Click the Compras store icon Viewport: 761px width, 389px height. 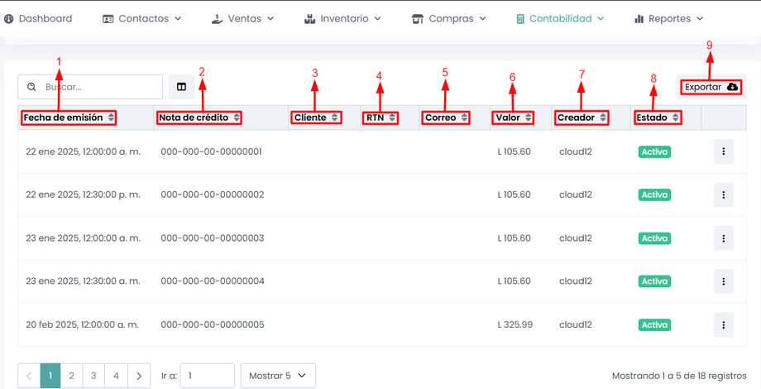tap(418, 19)
